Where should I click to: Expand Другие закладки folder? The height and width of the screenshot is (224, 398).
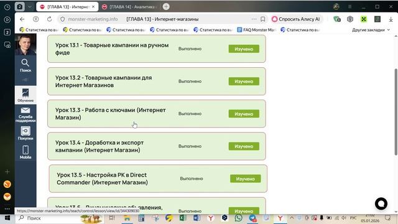[x=371, y=30]
